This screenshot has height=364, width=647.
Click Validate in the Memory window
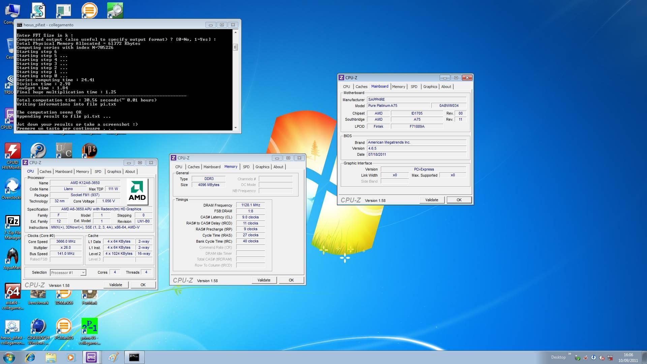point(264,280)
